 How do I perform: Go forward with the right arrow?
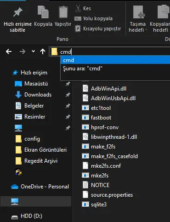pos(23,51)
